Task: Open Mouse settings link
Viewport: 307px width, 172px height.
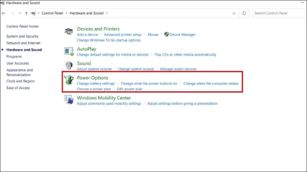Action: point(153,35)
